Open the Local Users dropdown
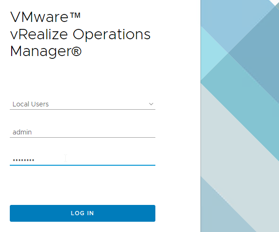This screenshot has height=232, width=279. pyautogui.click(x=83, y=104)
